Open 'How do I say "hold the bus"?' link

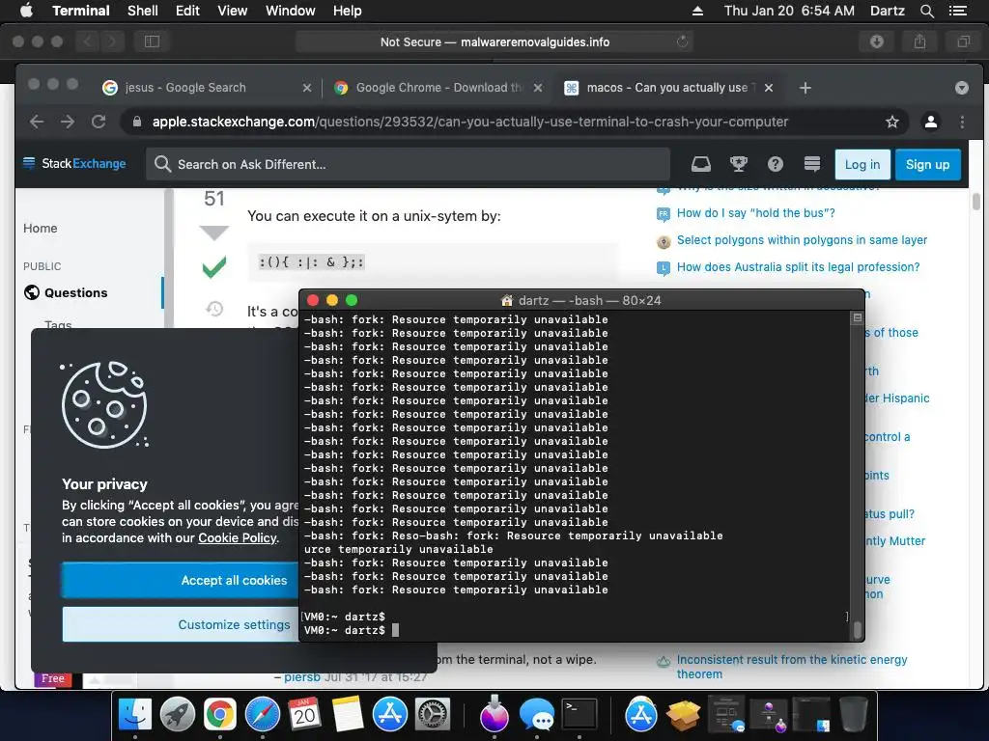(755, 213)
